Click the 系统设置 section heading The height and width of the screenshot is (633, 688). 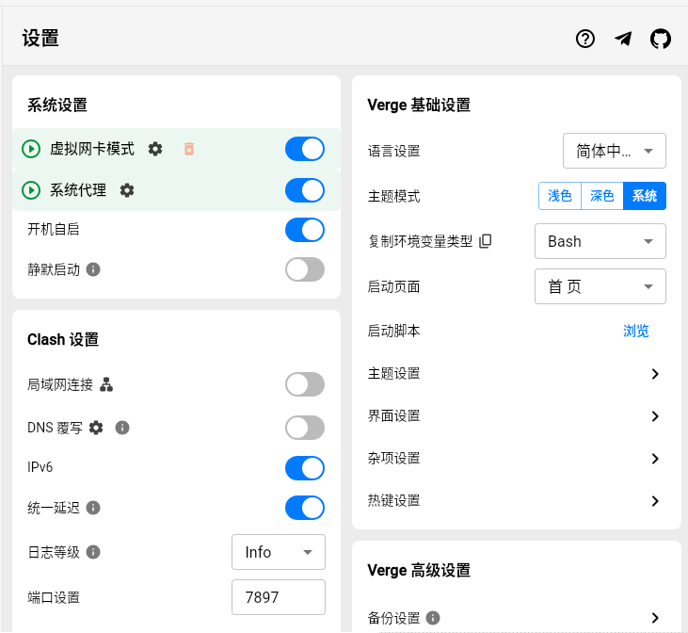[x=57, y=105]
